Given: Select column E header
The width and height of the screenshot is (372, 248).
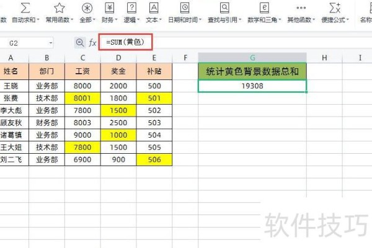Looking at the screenshot, I should [x=154, y=58].
